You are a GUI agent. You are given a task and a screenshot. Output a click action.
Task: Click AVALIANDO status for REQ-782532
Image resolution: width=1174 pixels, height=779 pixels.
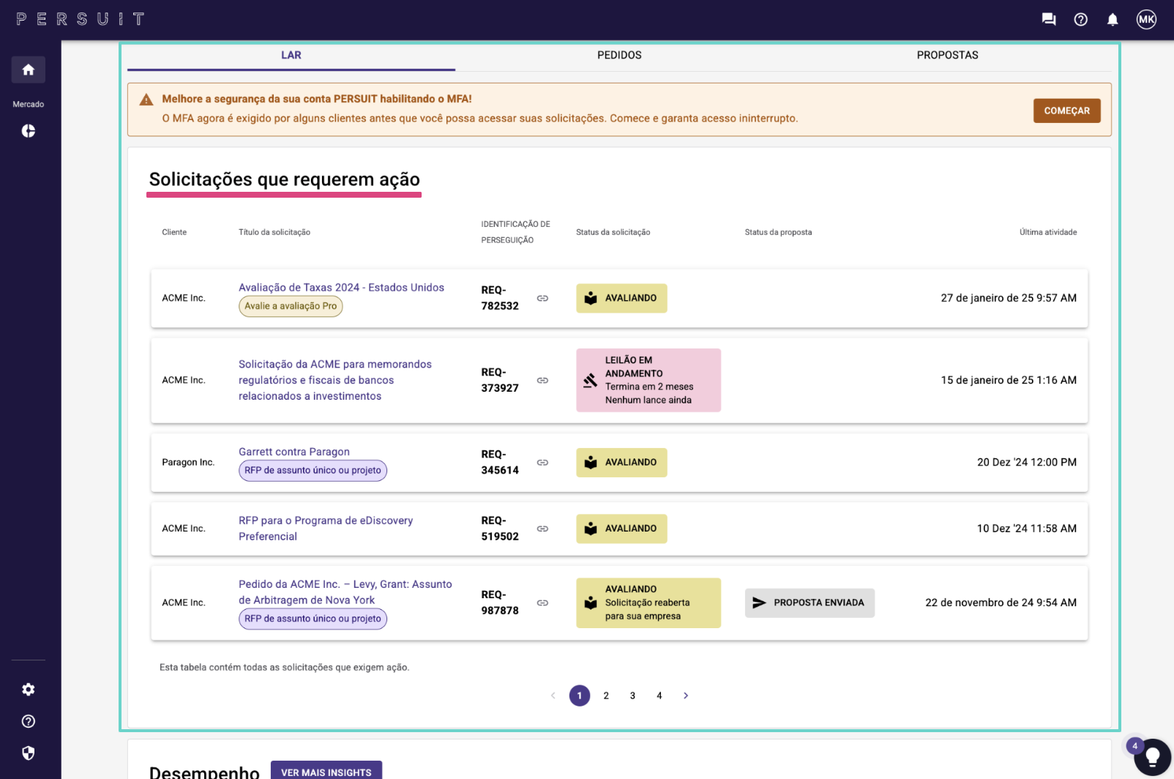tap(621, 298)
